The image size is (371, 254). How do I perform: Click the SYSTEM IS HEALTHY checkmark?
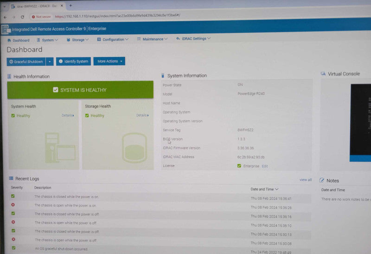click(56, 89)
